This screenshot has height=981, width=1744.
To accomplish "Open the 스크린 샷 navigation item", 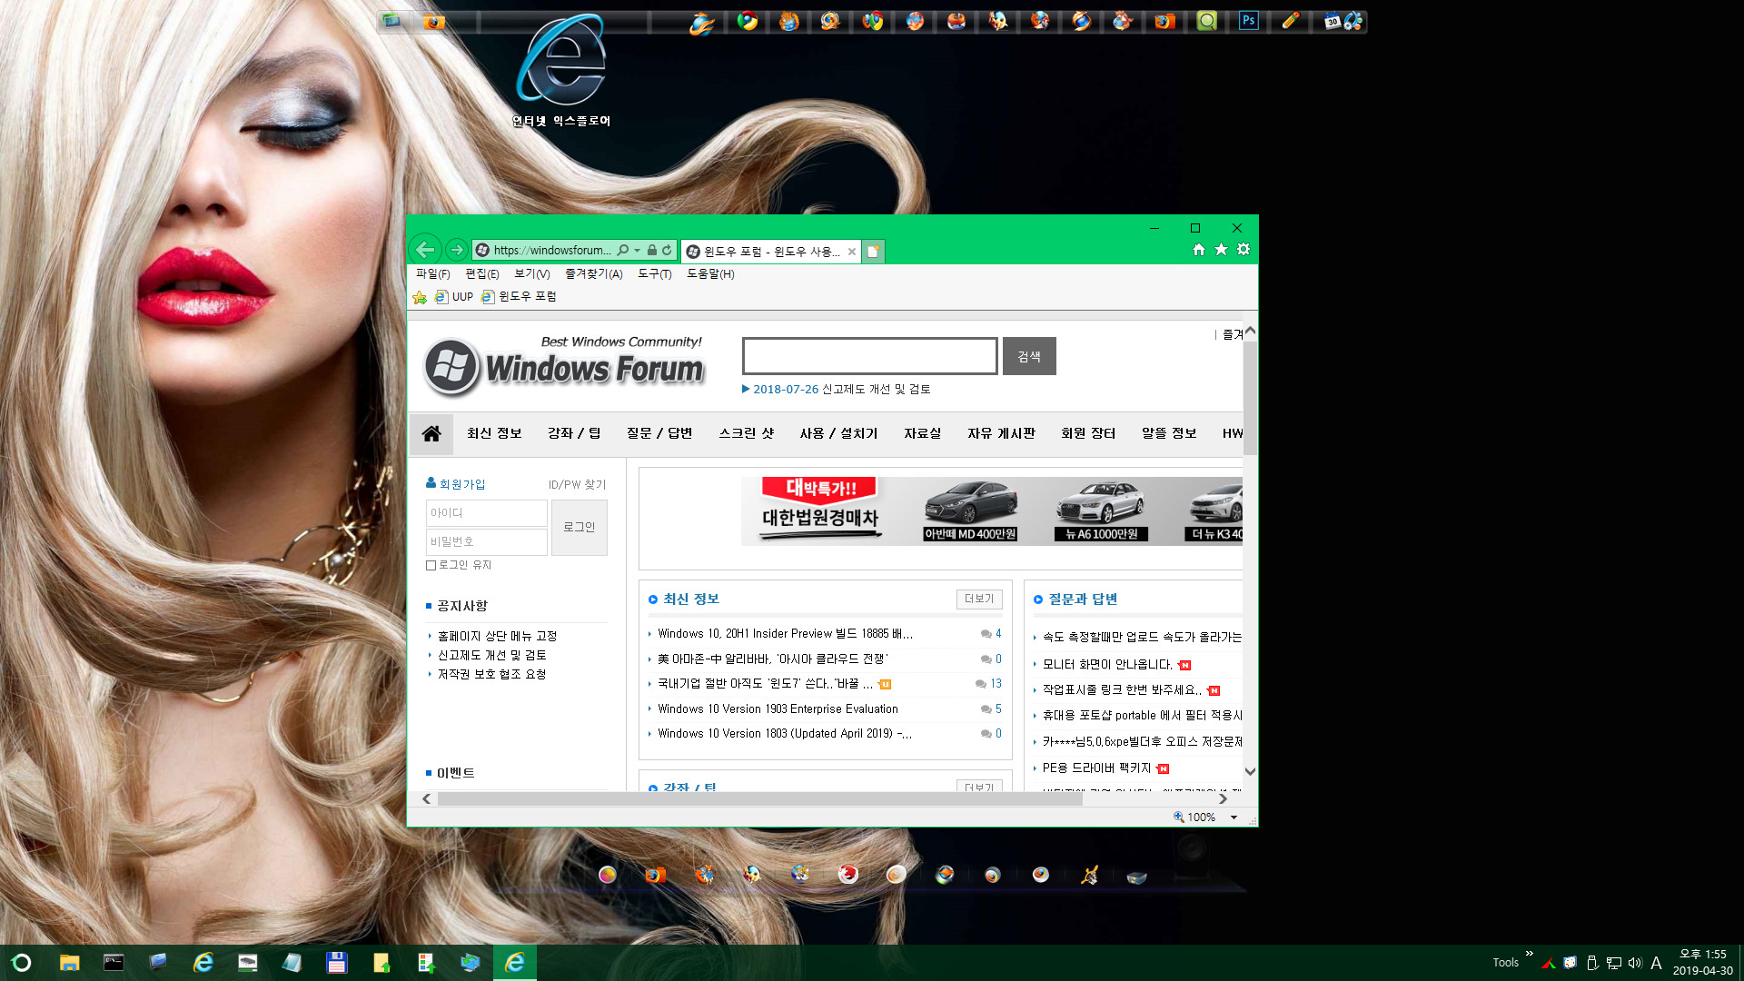I will pos(747,433).
